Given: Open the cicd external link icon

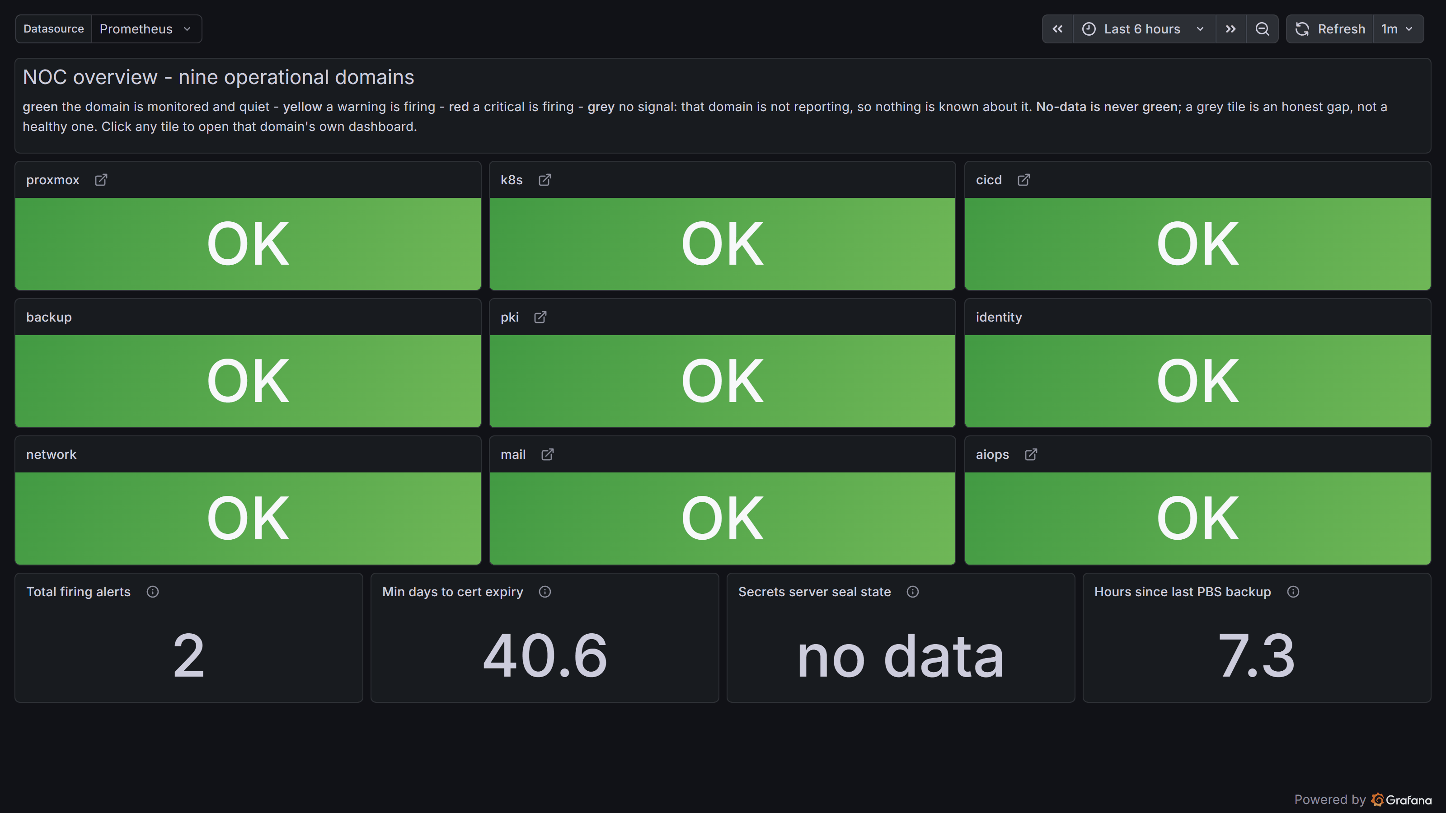Looking at the screenshot, I should point(1024,180).
